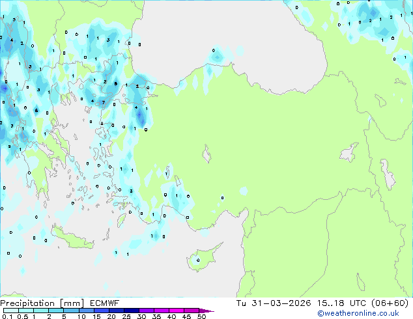Viewport: 413px width, 319px height.
Task: Select the 45–50 mm legend swatch
Action: (192, 311)
